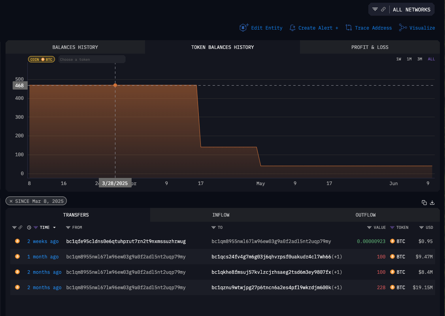Click the Edit Entity icon
This screenshot has width=445, height=316.
click(x=243, y=28)
